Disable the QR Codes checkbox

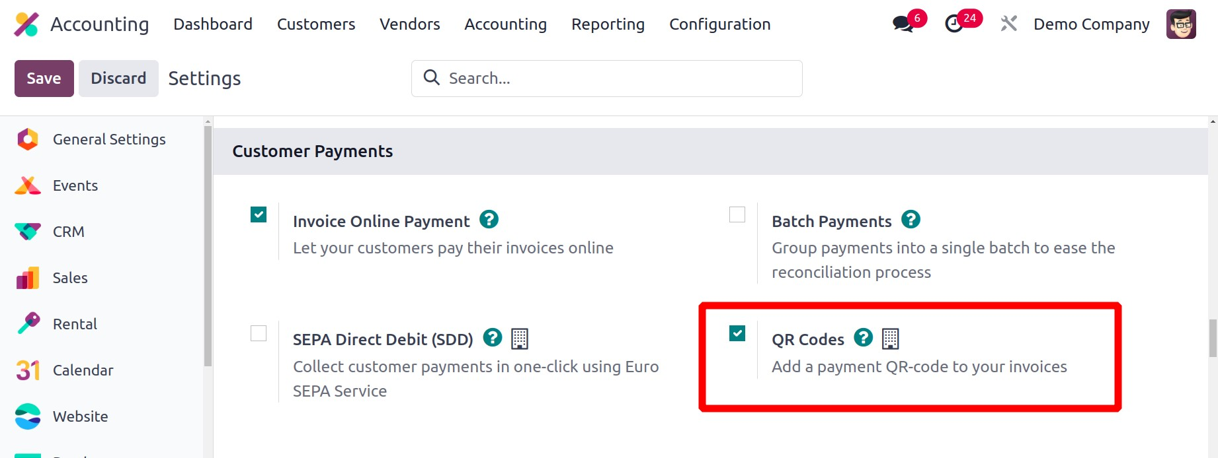pos(737,333)
